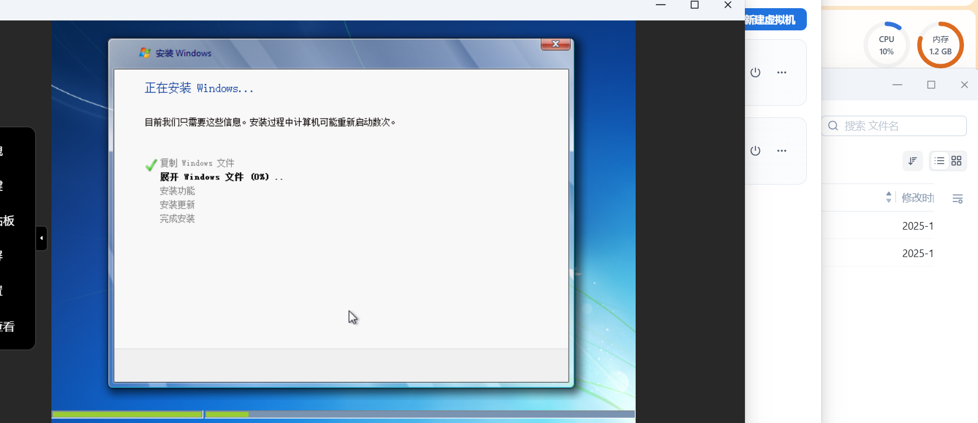Image resolution: width=978 pixels, height=423 pixels.
Task: Minimize the file manager panel window
Action: point(897,85)
